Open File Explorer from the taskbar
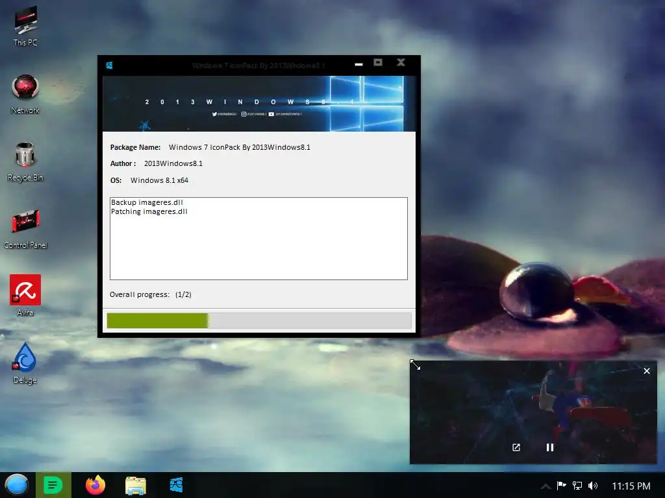 point(136,485)
